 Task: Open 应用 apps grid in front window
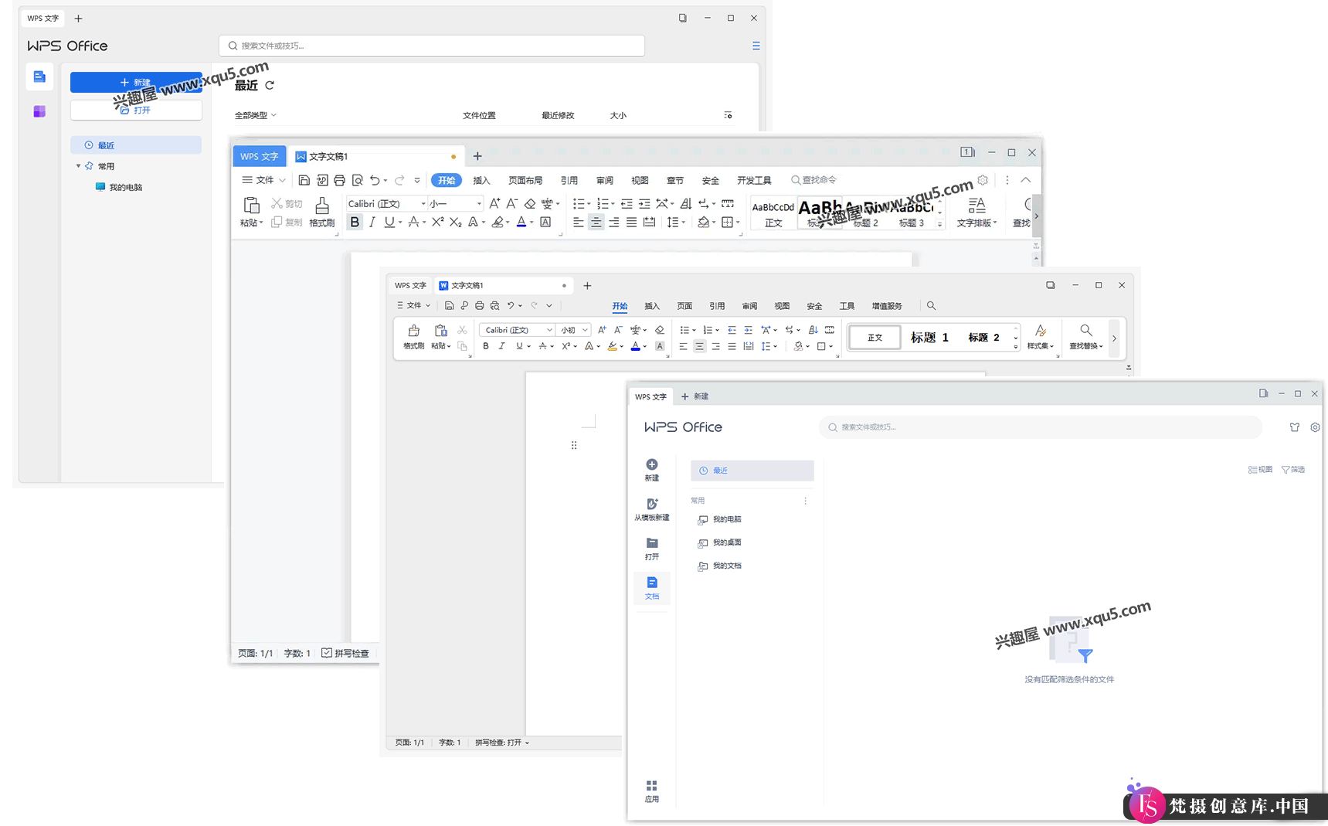pyautogui.click(x=652, y=791)
